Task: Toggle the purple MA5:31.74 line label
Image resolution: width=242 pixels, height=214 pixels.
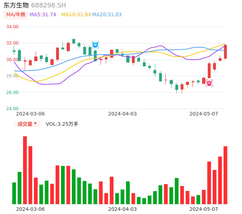Action: 43,14
